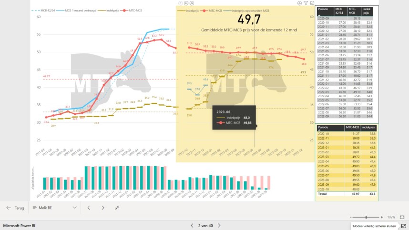The height and width of the screenshot is (230, 409).
Task: Select row 2023-01 in lower table
Action: pos(347,148)
